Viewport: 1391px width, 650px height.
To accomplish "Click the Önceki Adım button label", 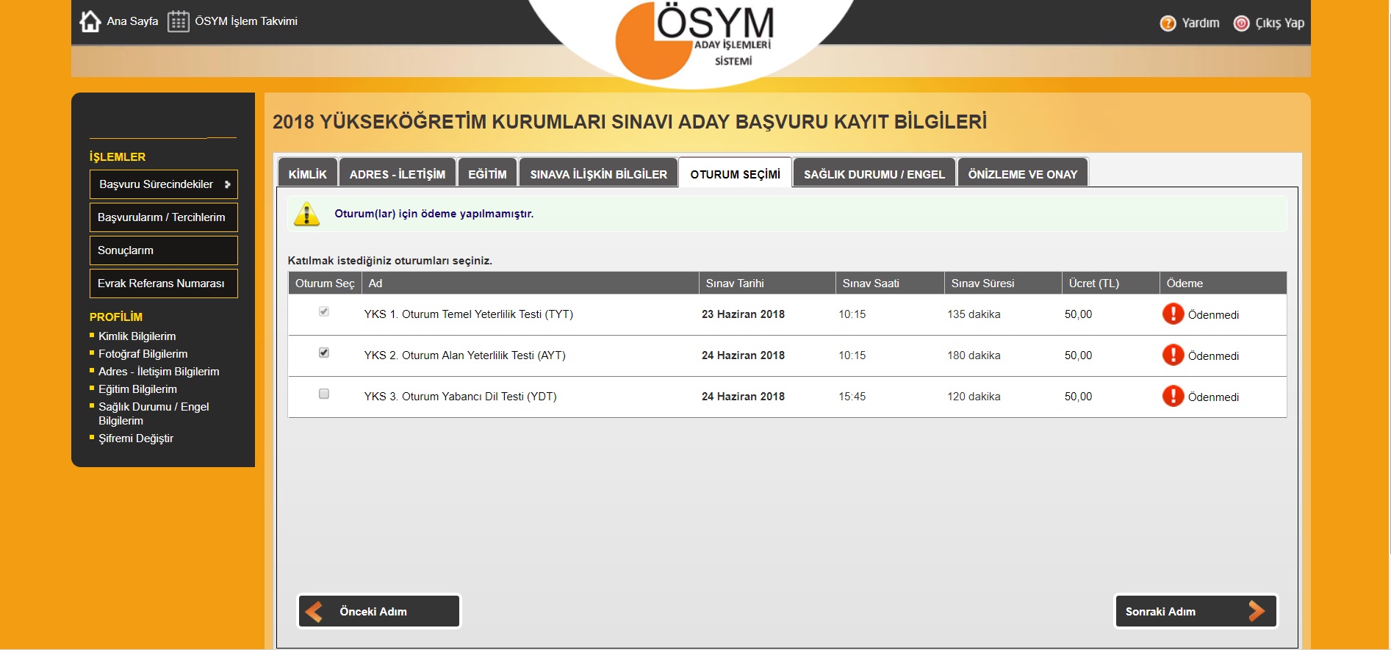I will (x=373, y=611).
